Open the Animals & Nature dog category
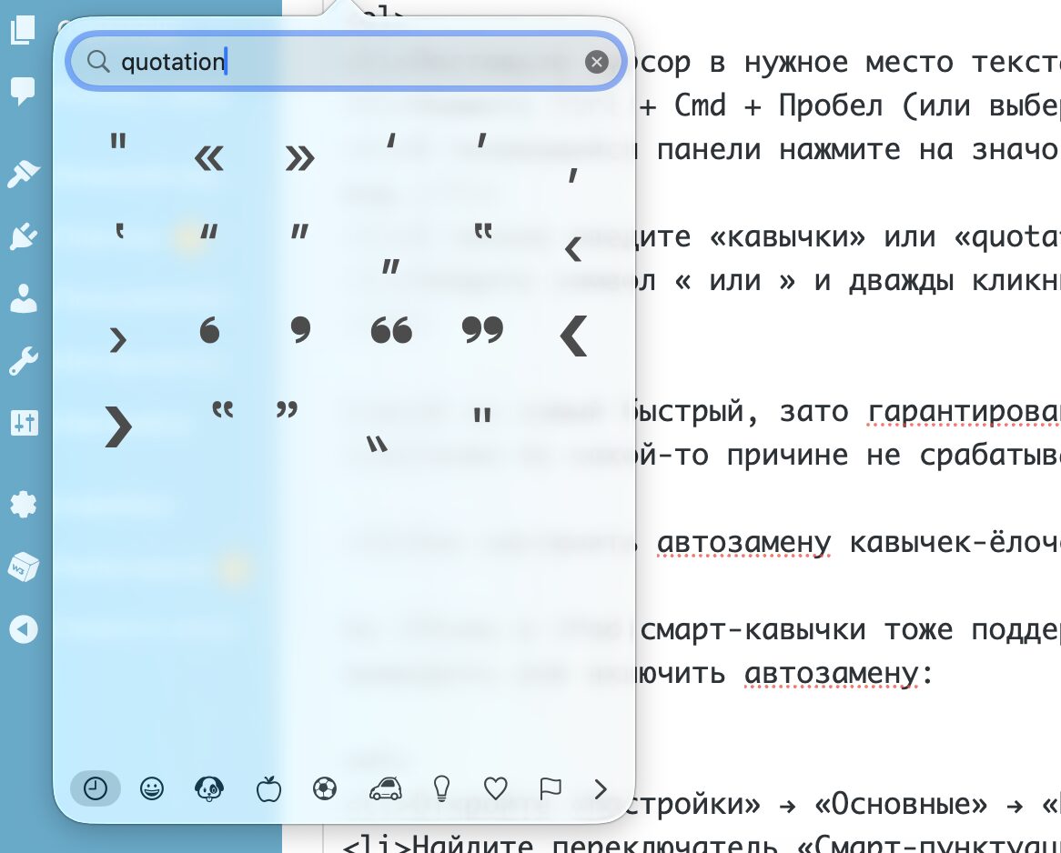The width and height of the screenshot is (1061, 853). coord(209,788)
